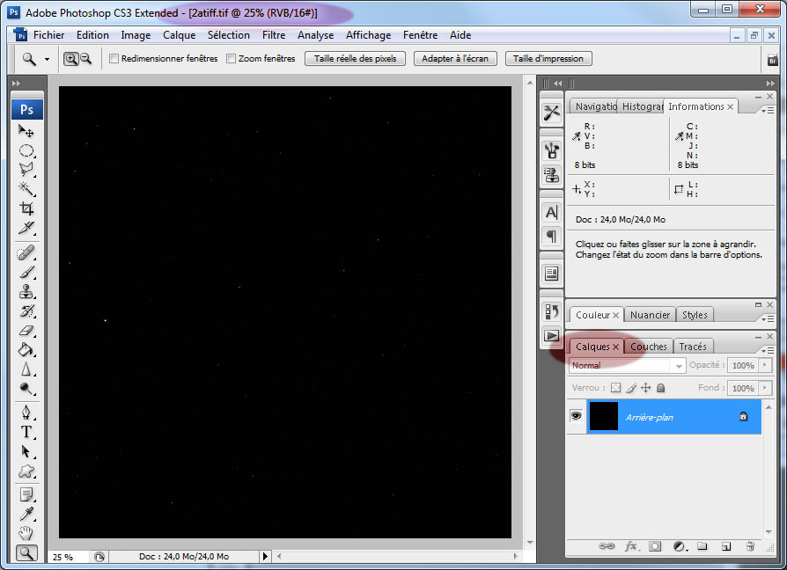Image resolution: width=787 pixels, height=570 pixels.
Task: Select the Sharpen tool
Action: tap(26, 369)
